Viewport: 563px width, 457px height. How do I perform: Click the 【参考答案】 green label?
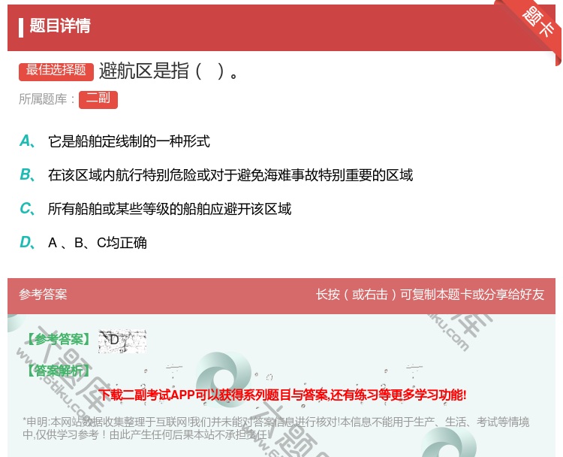pos(59,339)
